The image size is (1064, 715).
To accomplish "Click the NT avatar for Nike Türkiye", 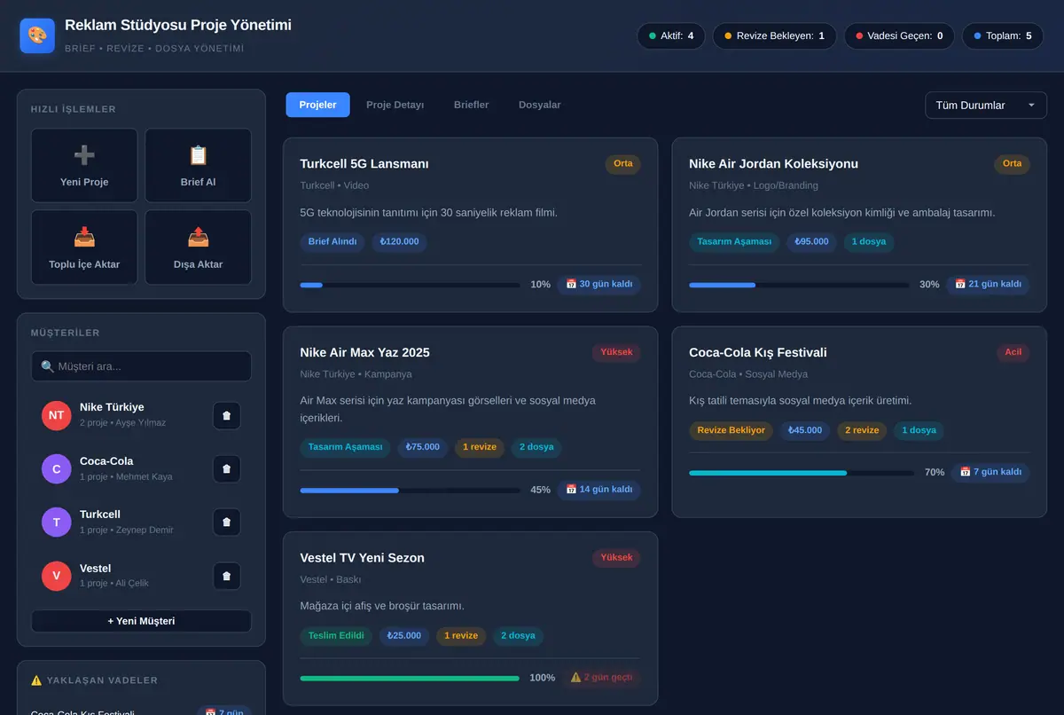I will [56, 415].
